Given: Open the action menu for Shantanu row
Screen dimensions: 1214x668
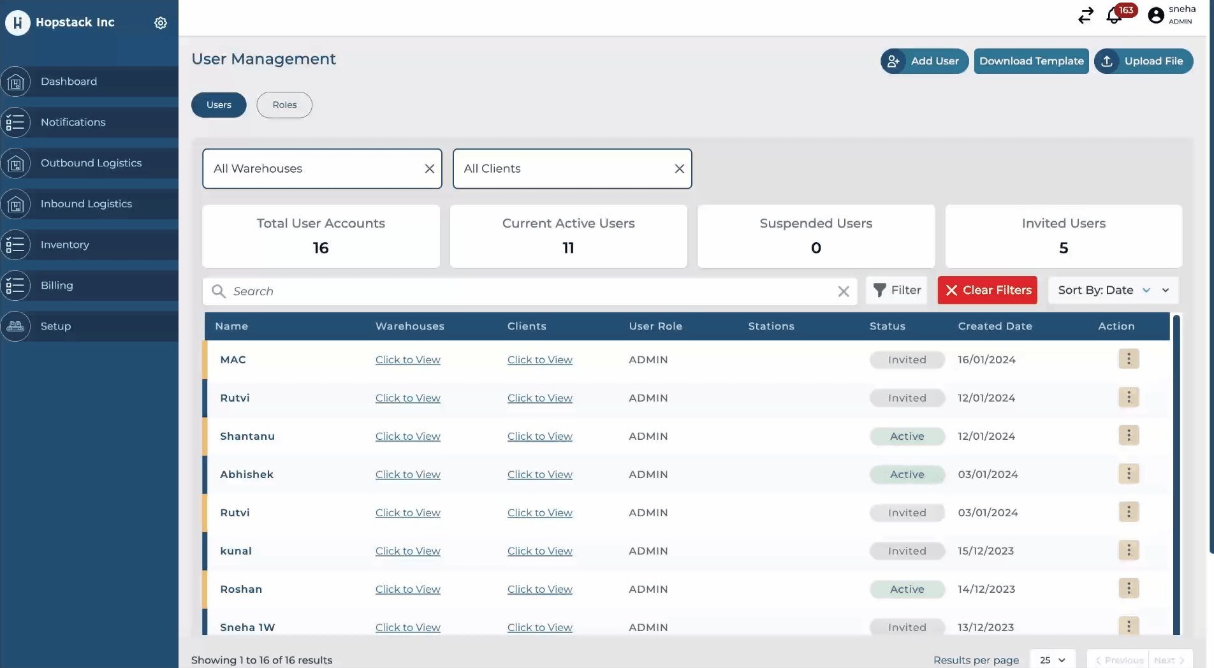Looking at the screenshot, I should [x=1128, y=436].
